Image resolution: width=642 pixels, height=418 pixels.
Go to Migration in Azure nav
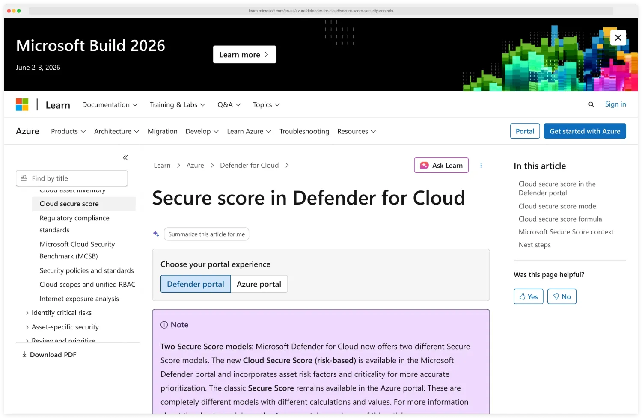point(163,131)
